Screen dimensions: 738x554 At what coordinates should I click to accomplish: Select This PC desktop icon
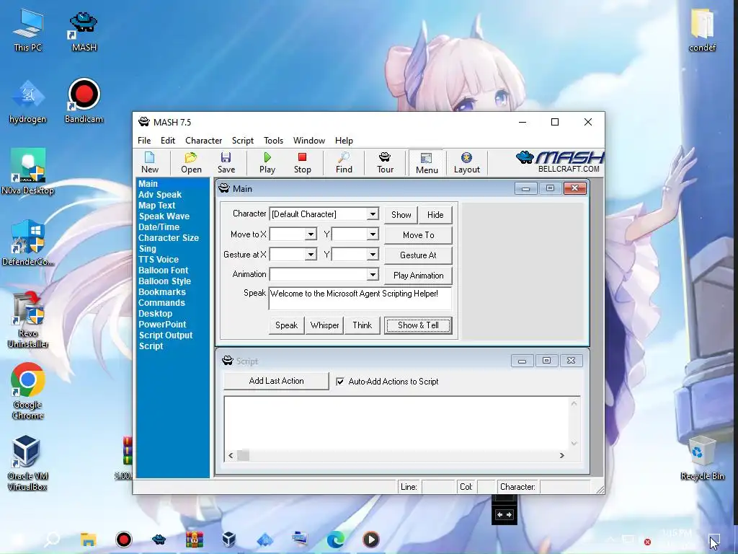(28, 31)
